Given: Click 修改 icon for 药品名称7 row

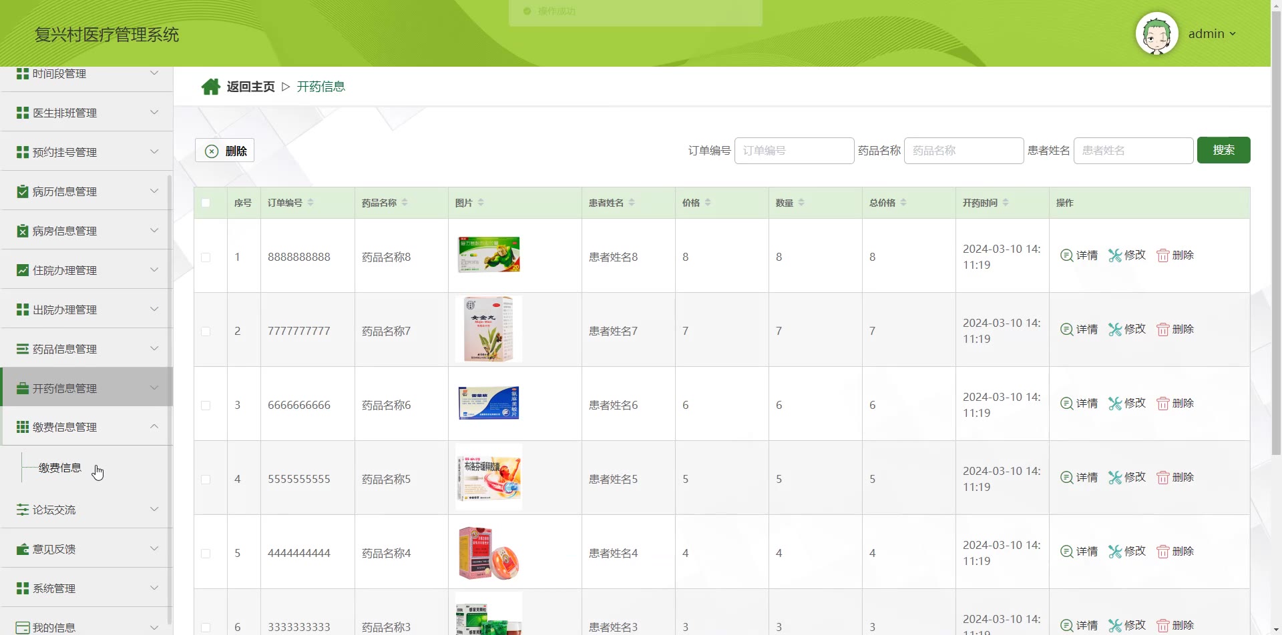Looking at the screenshot, I should pos(1114,330).
